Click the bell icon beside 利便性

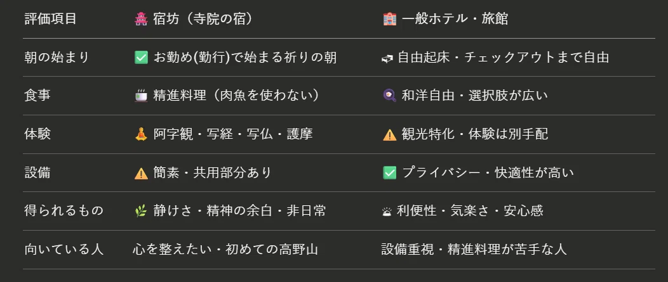[x=387, y=212]
